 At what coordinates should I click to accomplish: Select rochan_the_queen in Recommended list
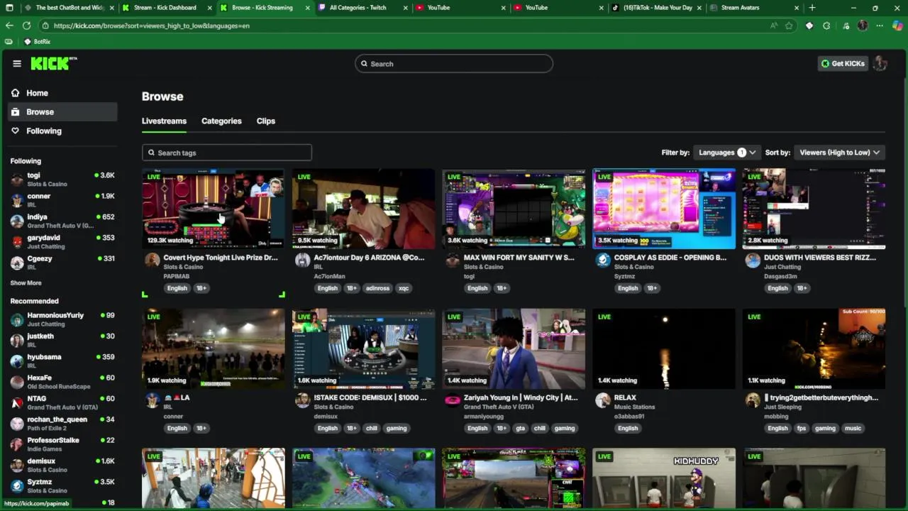[x=62, y=424]
